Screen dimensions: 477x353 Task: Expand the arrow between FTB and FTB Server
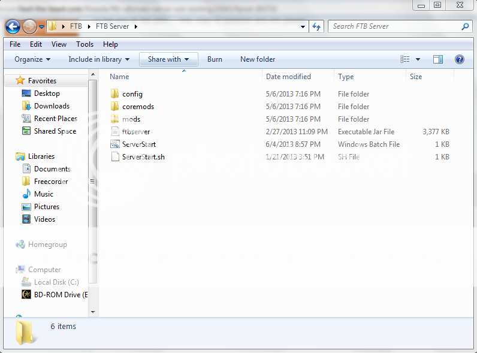[x=89, y=26]
